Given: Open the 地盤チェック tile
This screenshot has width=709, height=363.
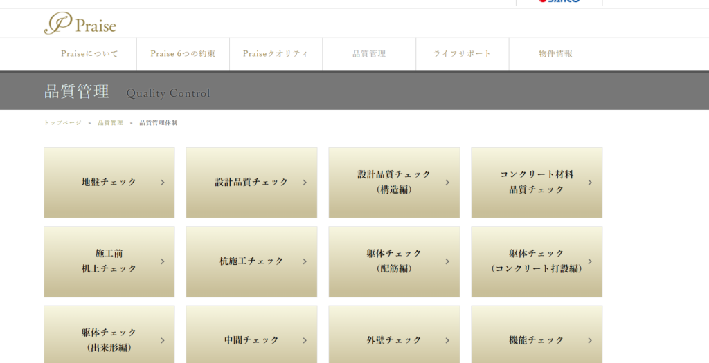Looking at the screenshot, I should pos(109,183).
